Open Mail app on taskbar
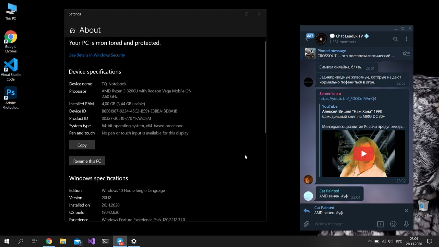Viewport: 439px width, 247px height. 77,241
